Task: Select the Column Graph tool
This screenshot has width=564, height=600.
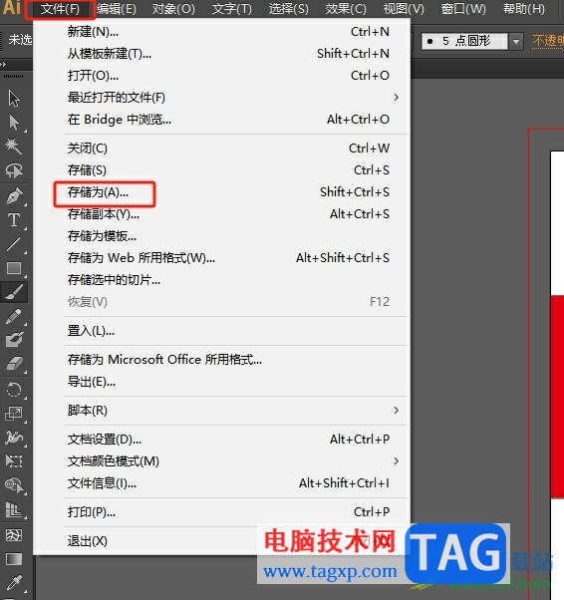Action: pos(14,509)
